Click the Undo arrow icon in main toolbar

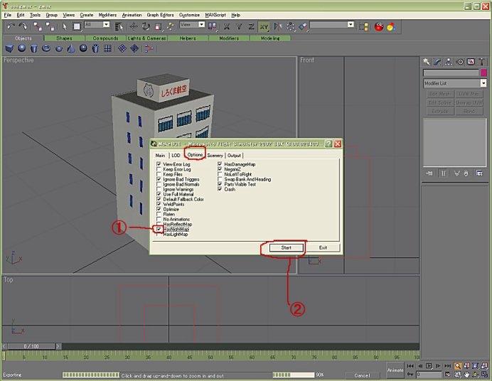(10, 26)
